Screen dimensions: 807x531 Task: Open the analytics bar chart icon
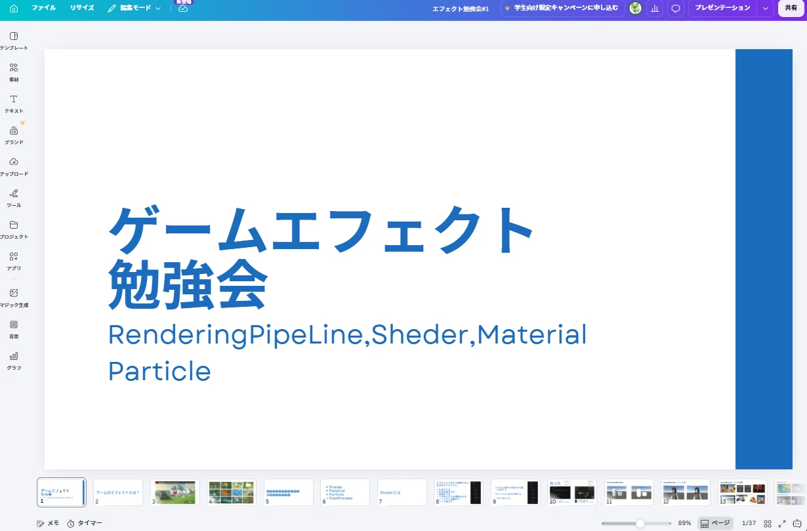tap(654, 9)
